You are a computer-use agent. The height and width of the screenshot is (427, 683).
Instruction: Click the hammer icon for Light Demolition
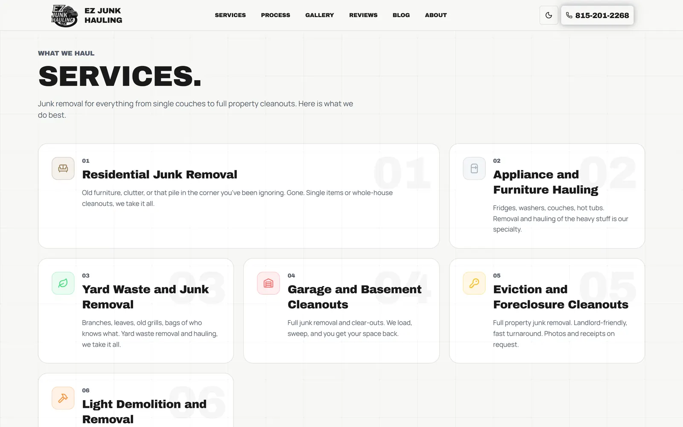point(63,398)
